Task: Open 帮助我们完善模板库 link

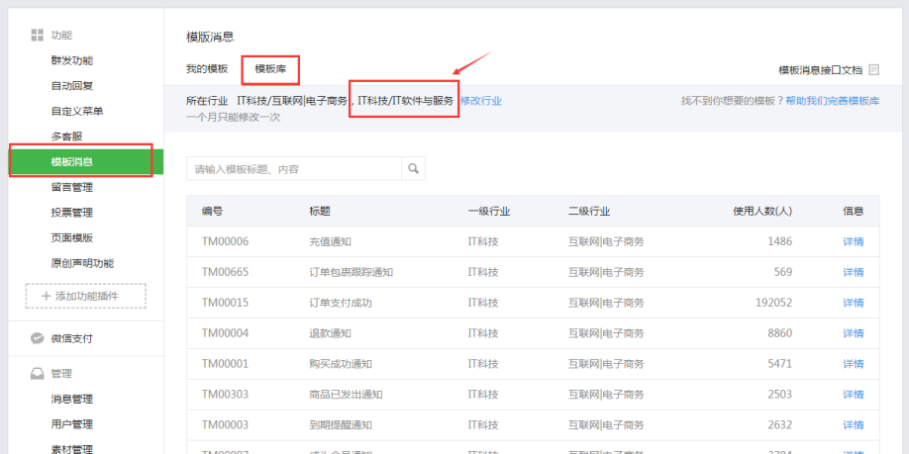Action: (x=832, y=101)
